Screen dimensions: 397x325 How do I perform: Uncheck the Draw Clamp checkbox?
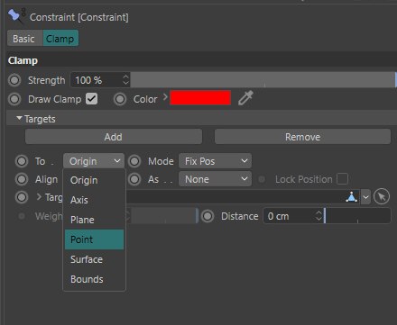[x=91, y=99]
